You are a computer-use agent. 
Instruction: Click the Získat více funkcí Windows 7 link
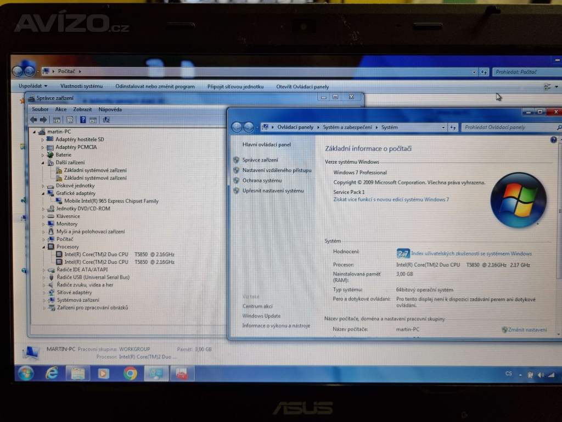click(x=391, y=199)
